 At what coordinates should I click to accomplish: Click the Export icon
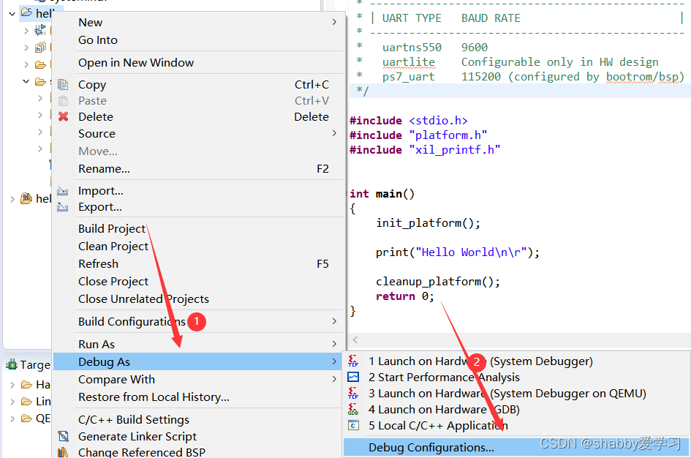pos(63,207)
